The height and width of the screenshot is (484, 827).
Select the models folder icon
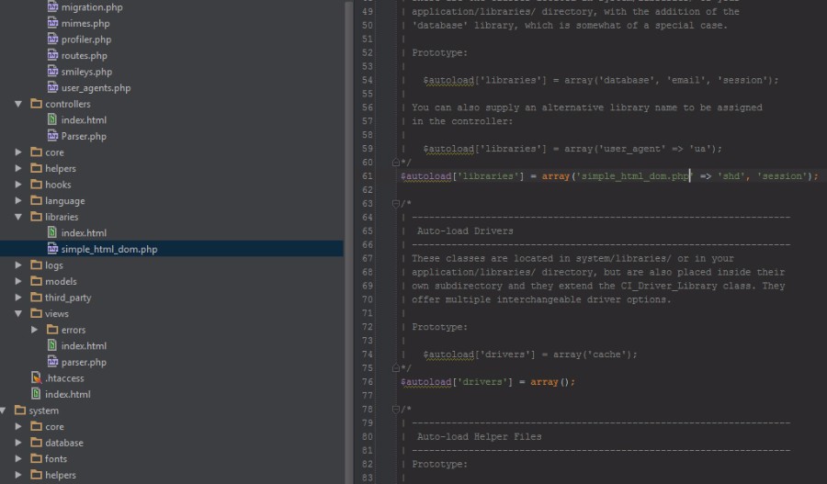tap(37, 280)
